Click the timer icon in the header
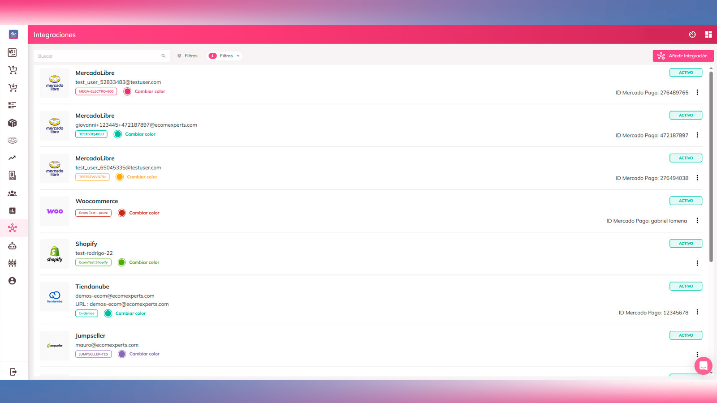 [692, 34]
